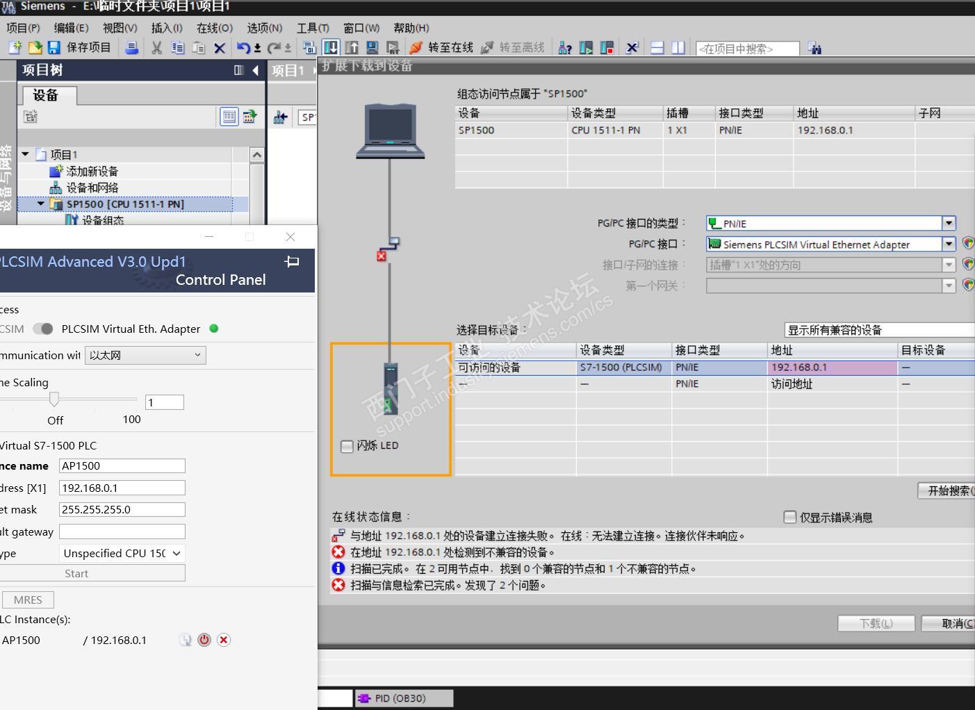Click the compile icon in the toolbar
975x710 pixels.
[x=310, y=47]
